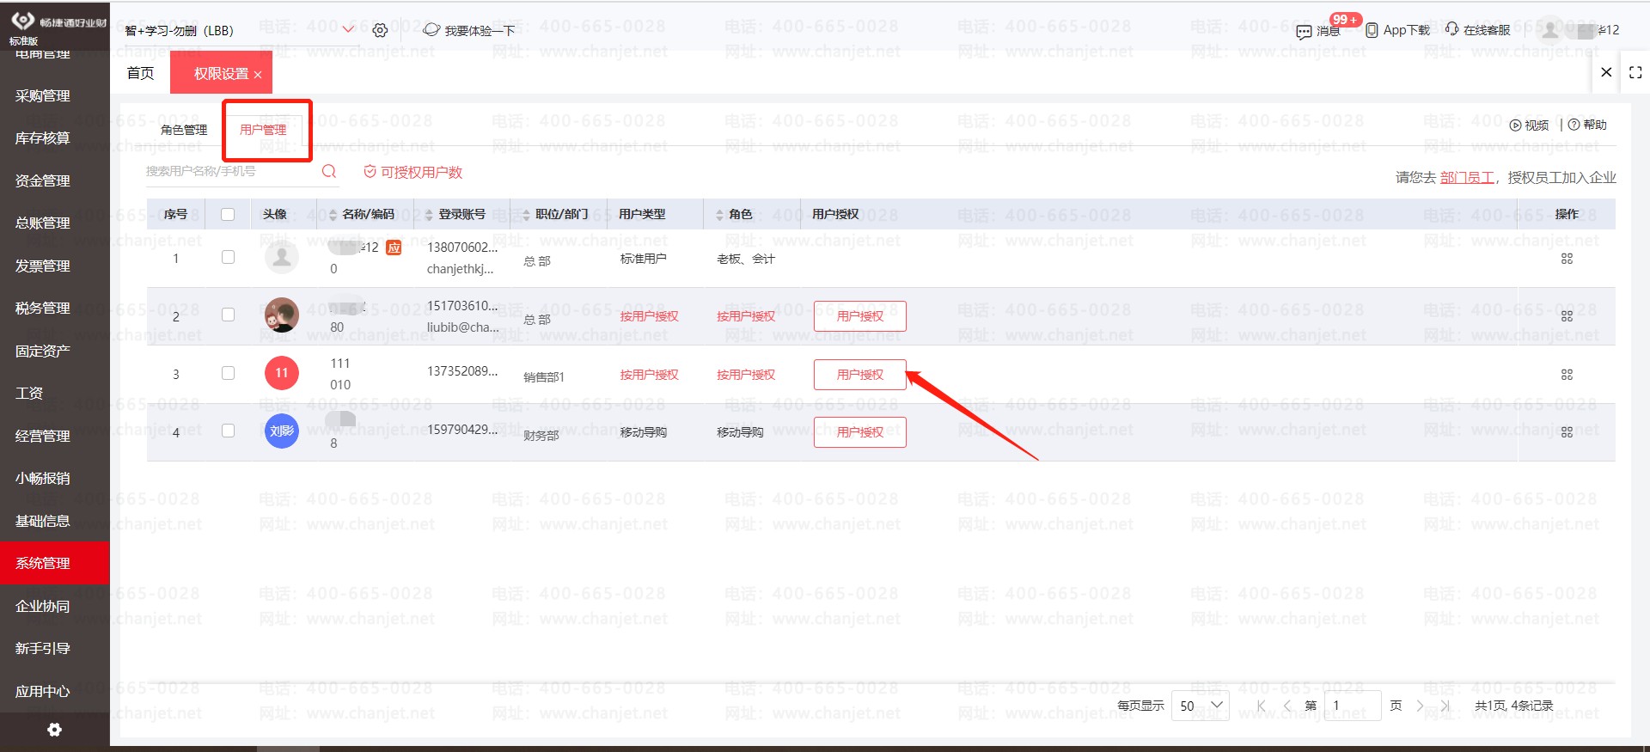Screen dimensions: 1650x752
Task: Go to the next page arrow
Action: click(1420, 706)
